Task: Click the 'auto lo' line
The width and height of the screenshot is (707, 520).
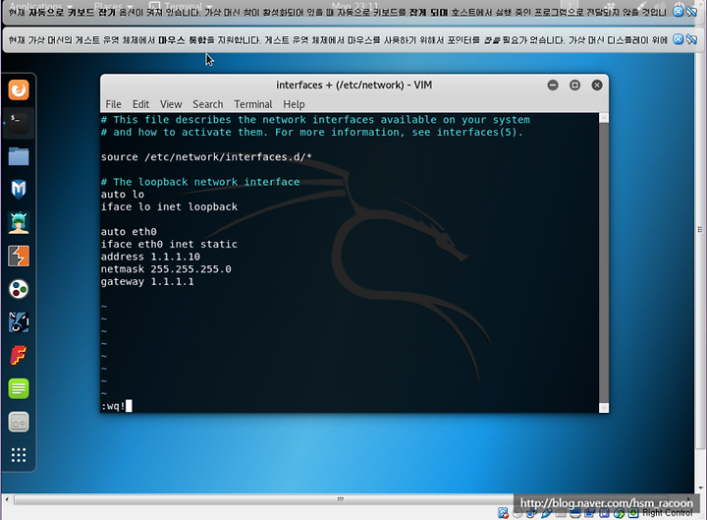Action: coord(122,195)
